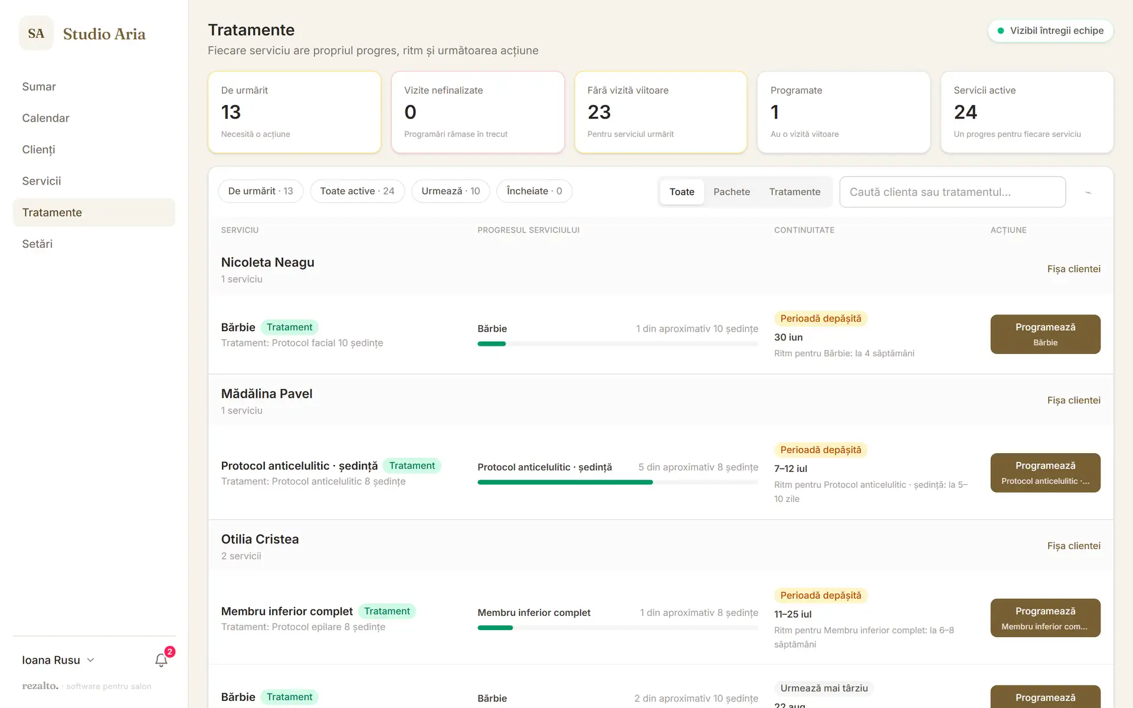Click the Perioadă depășită badge above 7–12 iul
This screenshot has width=1133, height=708.
pos(820,450)
